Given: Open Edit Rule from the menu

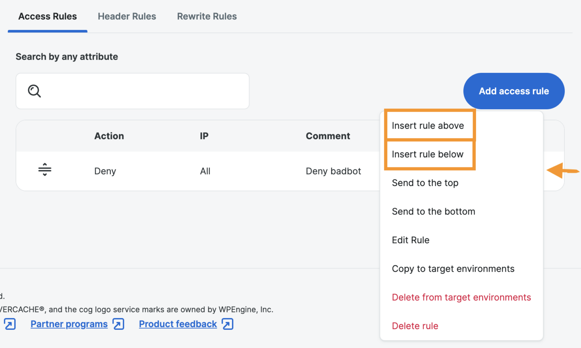Looking at the screenshot, I should (x=411, y=240).
